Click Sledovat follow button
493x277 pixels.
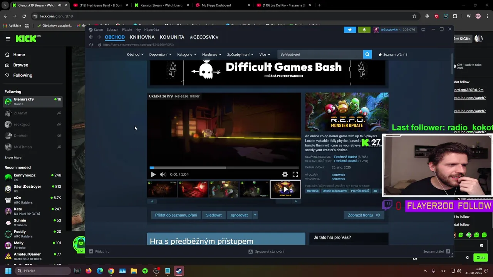point(214,215)
